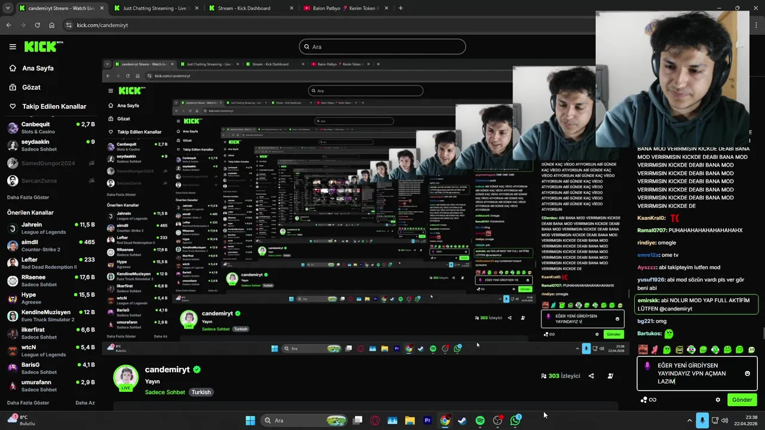Click taskbar Ara search box
The height and width of the screenshot is (430, 765).
pos(305,420)
